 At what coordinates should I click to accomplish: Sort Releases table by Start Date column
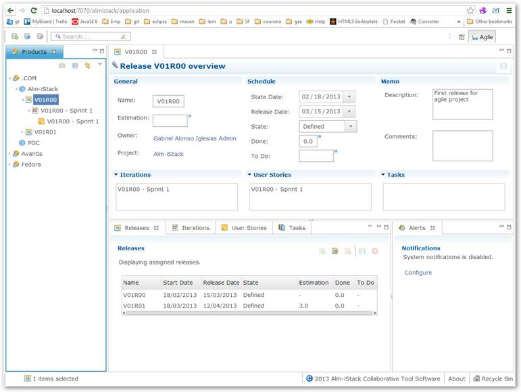pos(181,283)
